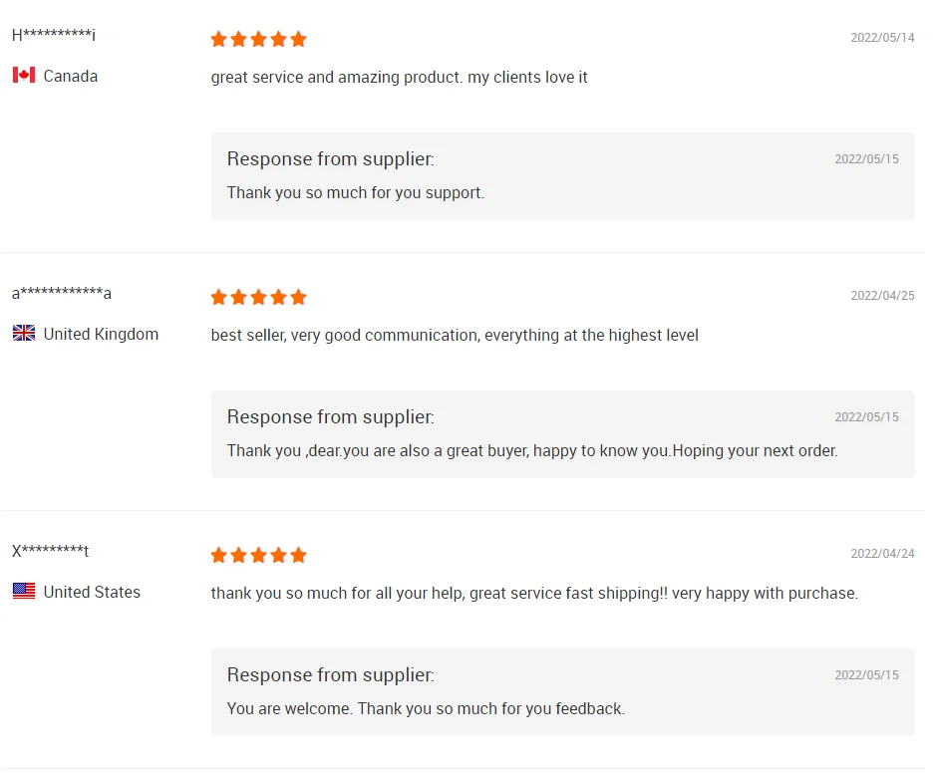Image resolution: width=936 pixels, height=773 pixels.
Task: Click the Canada country label
Action: click(x=71, y=76)
